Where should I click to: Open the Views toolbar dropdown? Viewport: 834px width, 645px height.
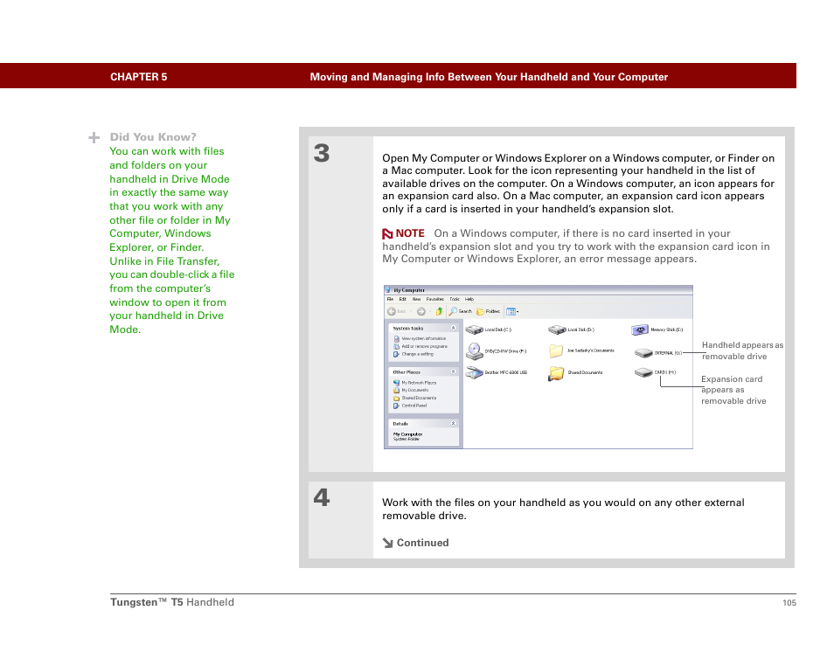[x=512, y=312]
